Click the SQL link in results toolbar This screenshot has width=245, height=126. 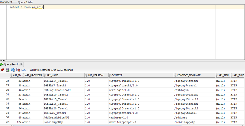pos(24,70)
